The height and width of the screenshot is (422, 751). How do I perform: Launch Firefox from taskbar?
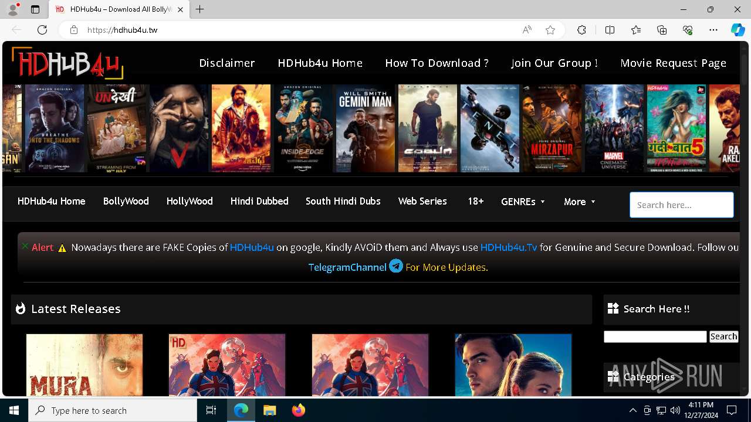click(x=299, y=410)
